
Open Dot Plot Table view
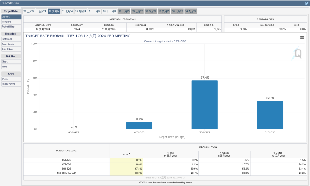coord(11,67)
